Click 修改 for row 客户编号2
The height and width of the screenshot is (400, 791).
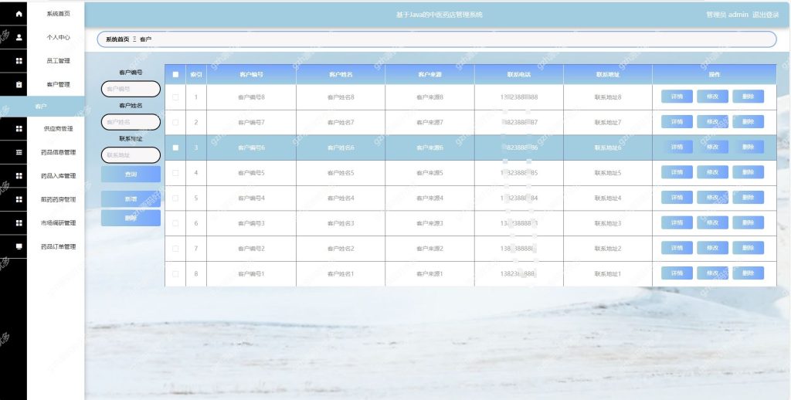coord(712,248)
